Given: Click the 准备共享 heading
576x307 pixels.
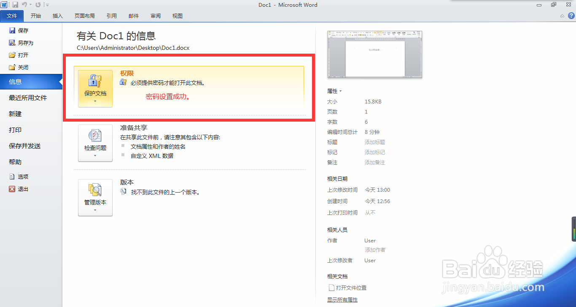Looking at the screenshot, I should pyautogui.click(x=134, y=128).
